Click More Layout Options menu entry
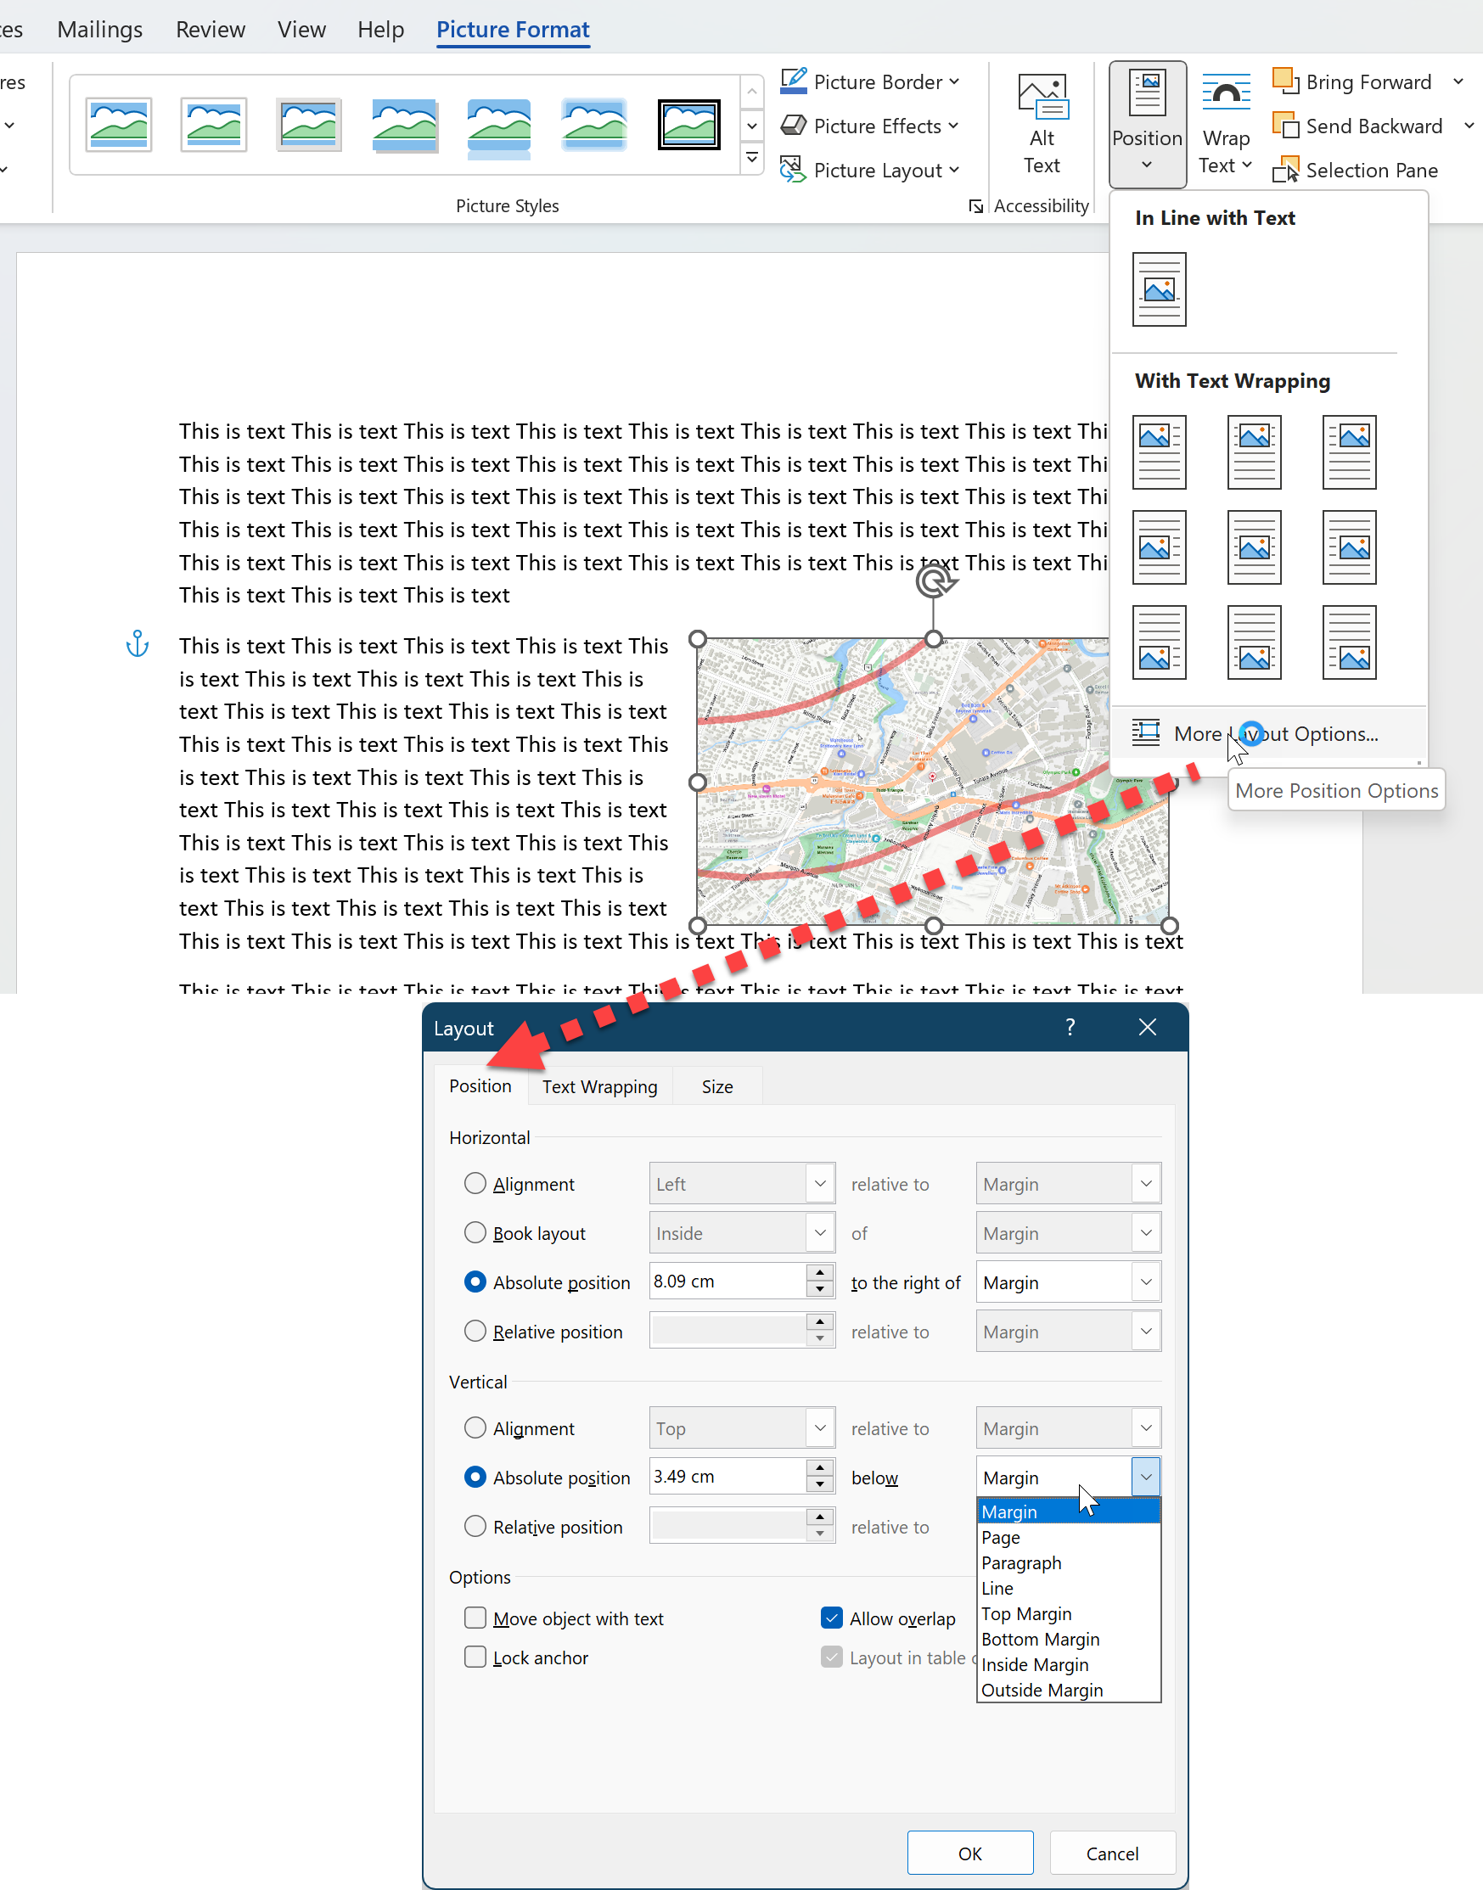 point(1275,733)
